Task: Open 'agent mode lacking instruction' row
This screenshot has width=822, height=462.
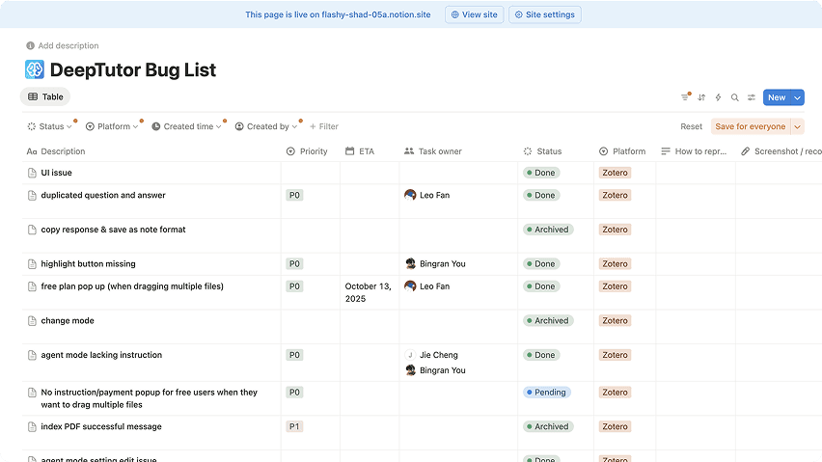Action: (101, 355)
